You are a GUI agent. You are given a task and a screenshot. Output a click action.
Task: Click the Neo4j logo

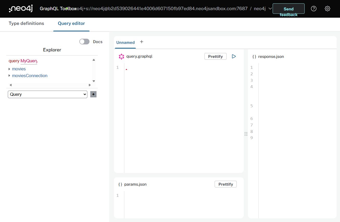click(x=21, y=9)
